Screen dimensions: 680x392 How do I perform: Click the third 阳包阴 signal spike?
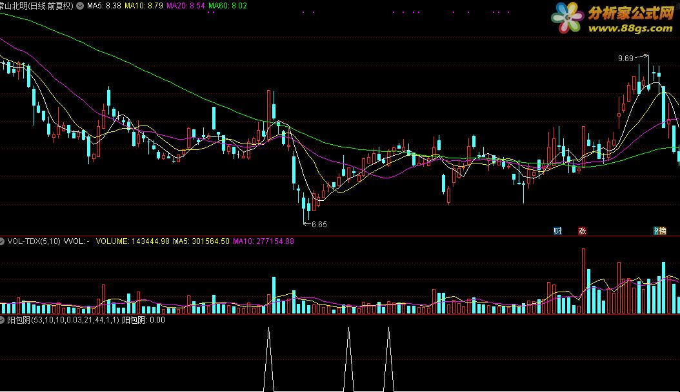388,359
